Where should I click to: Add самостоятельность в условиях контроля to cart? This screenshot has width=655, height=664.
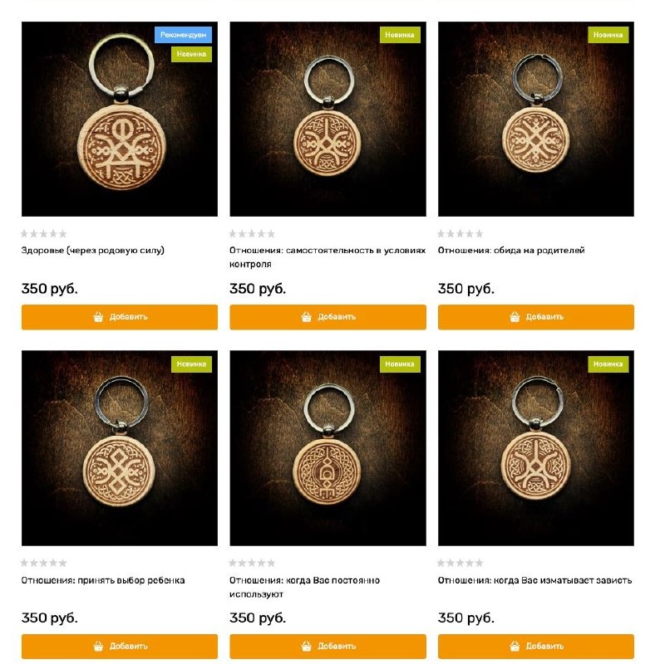pos(328,317)
